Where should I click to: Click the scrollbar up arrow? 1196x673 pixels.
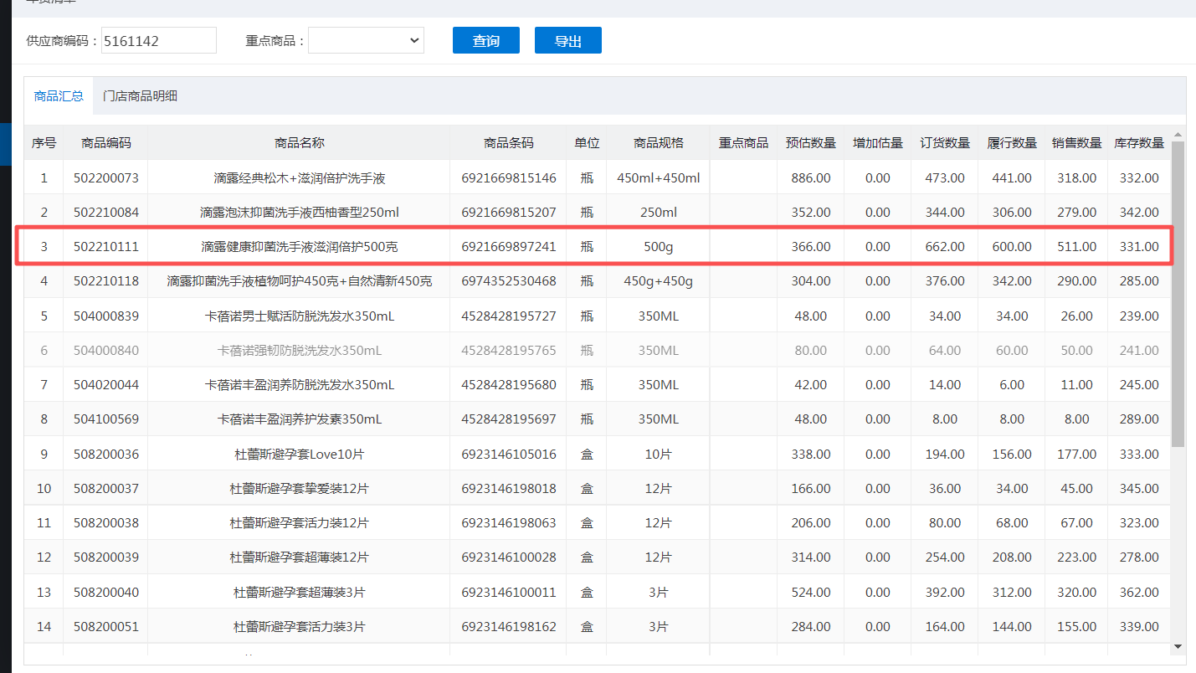[x=1178, y=135]
